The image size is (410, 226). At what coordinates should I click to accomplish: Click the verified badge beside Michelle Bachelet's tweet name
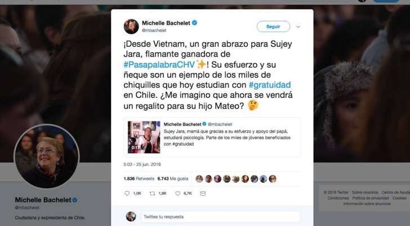pyautogui.click(x=194, y=23)
